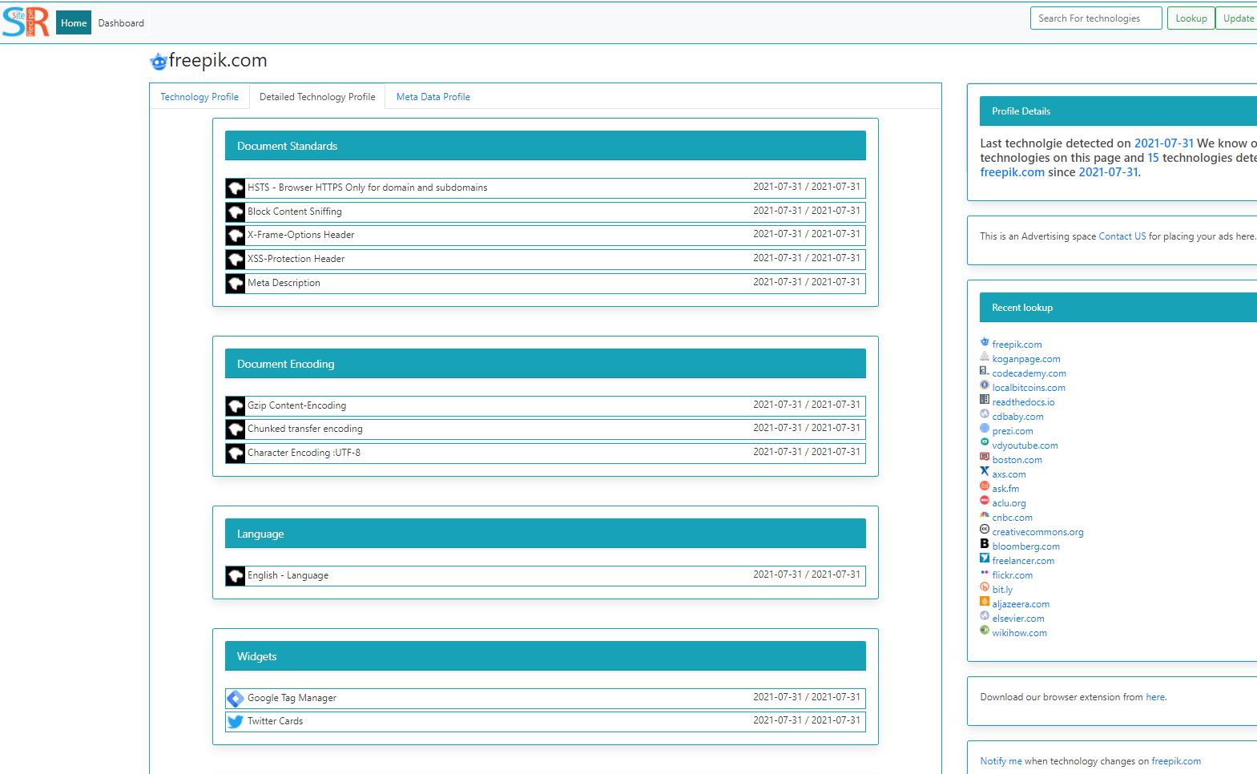Open prezi.com from Recent lookup

coord(1012,431)
